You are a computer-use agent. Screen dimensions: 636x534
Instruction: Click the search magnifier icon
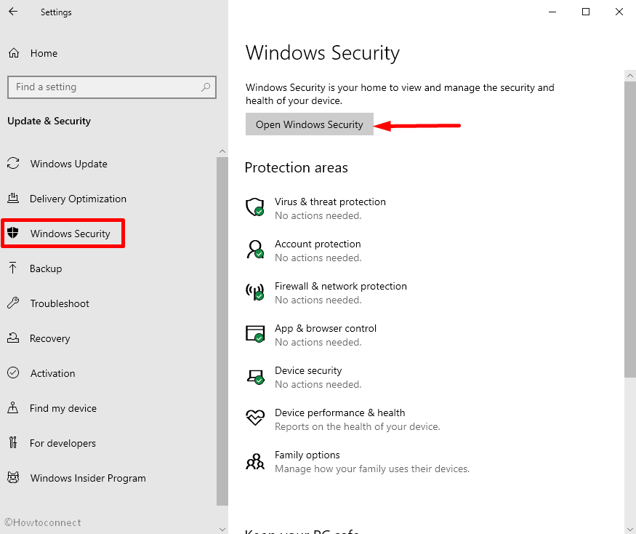tap(206, 87)
